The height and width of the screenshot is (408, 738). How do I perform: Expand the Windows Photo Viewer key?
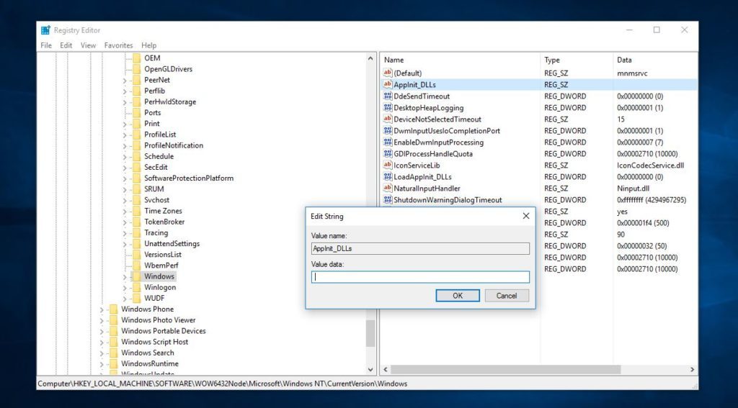[102, 320]
